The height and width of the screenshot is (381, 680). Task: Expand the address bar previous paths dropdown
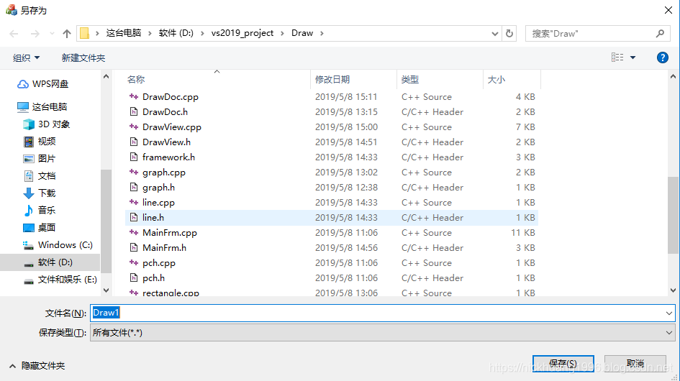494,33
